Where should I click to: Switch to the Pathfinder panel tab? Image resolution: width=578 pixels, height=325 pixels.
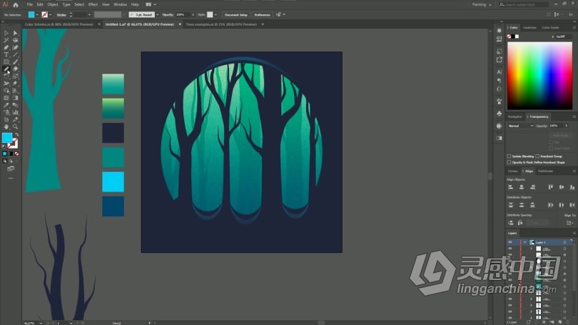point(546,171)
